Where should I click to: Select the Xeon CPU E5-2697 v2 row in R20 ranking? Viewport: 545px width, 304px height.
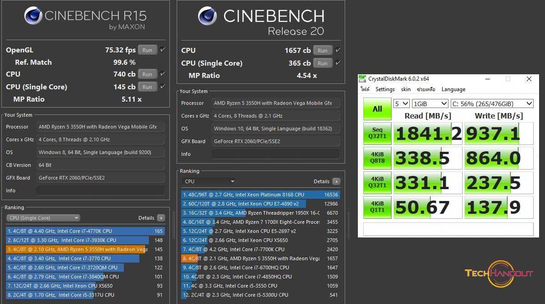pyautogui.click(x=260, y=231)
